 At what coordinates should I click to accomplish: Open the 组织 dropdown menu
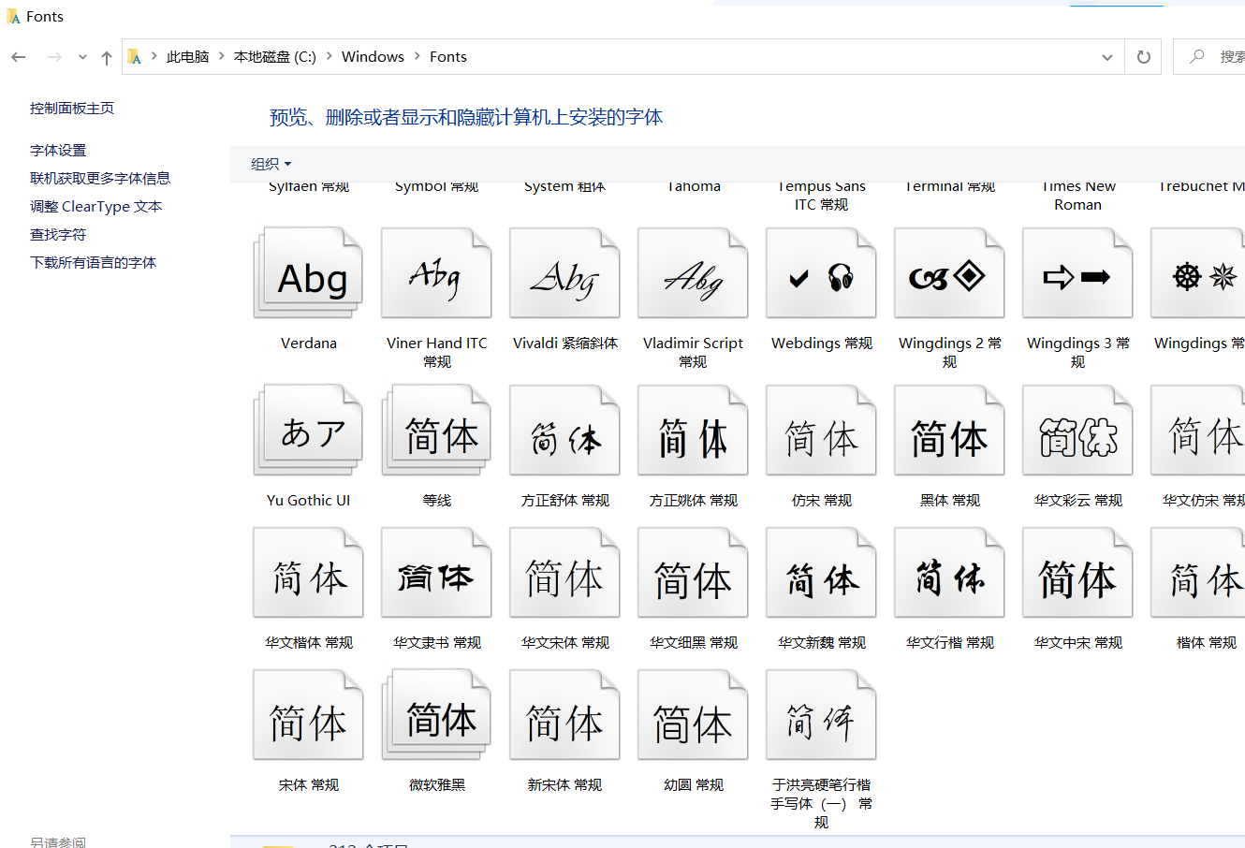point(271,164)
